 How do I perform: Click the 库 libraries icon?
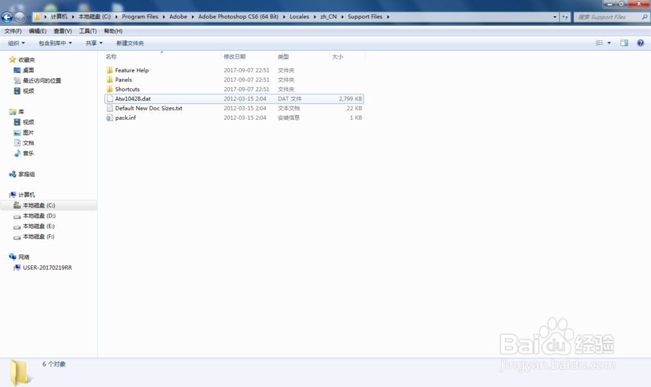12,112
